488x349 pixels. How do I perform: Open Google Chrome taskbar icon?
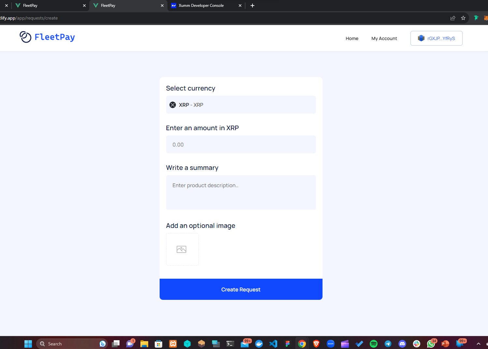click(302, 344)
